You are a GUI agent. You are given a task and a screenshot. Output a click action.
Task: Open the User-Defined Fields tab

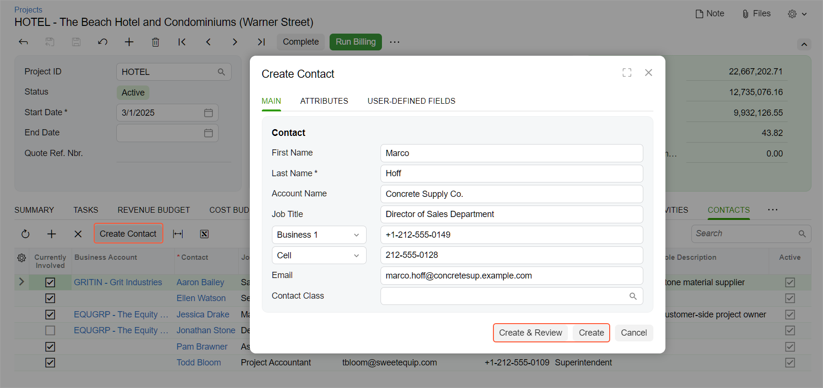[411, 101]
